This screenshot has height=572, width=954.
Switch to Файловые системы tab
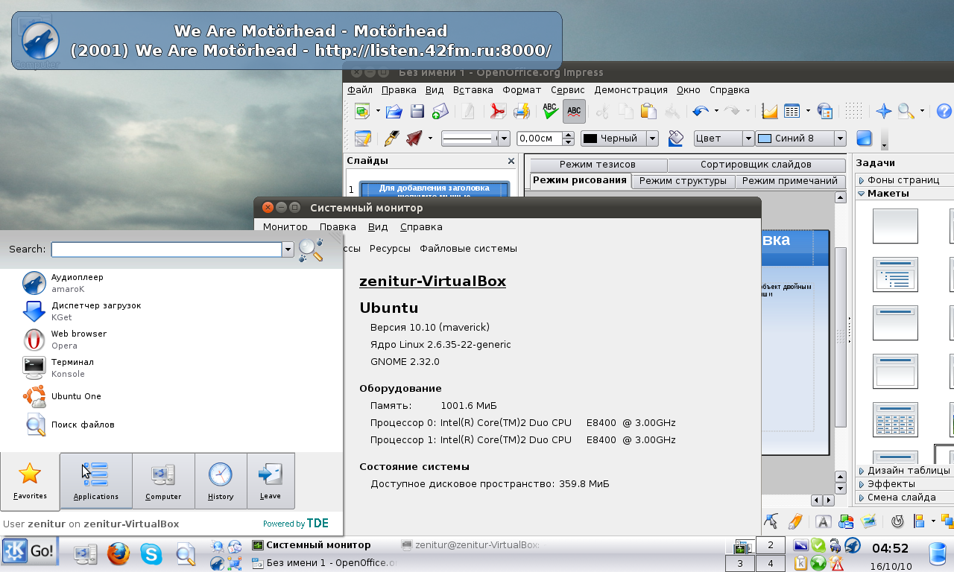[x=468, y=249]
